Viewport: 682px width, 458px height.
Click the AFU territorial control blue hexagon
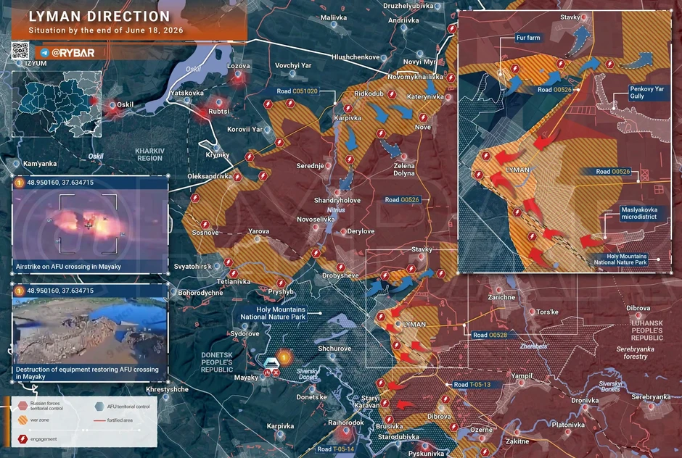tap(99, 407)
